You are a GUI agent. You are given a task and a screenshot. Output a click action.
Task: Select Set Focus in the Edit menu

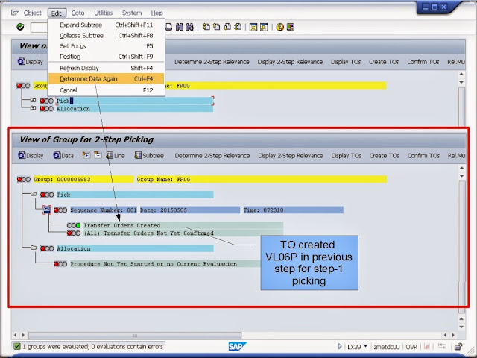click(x=106, y=46)
